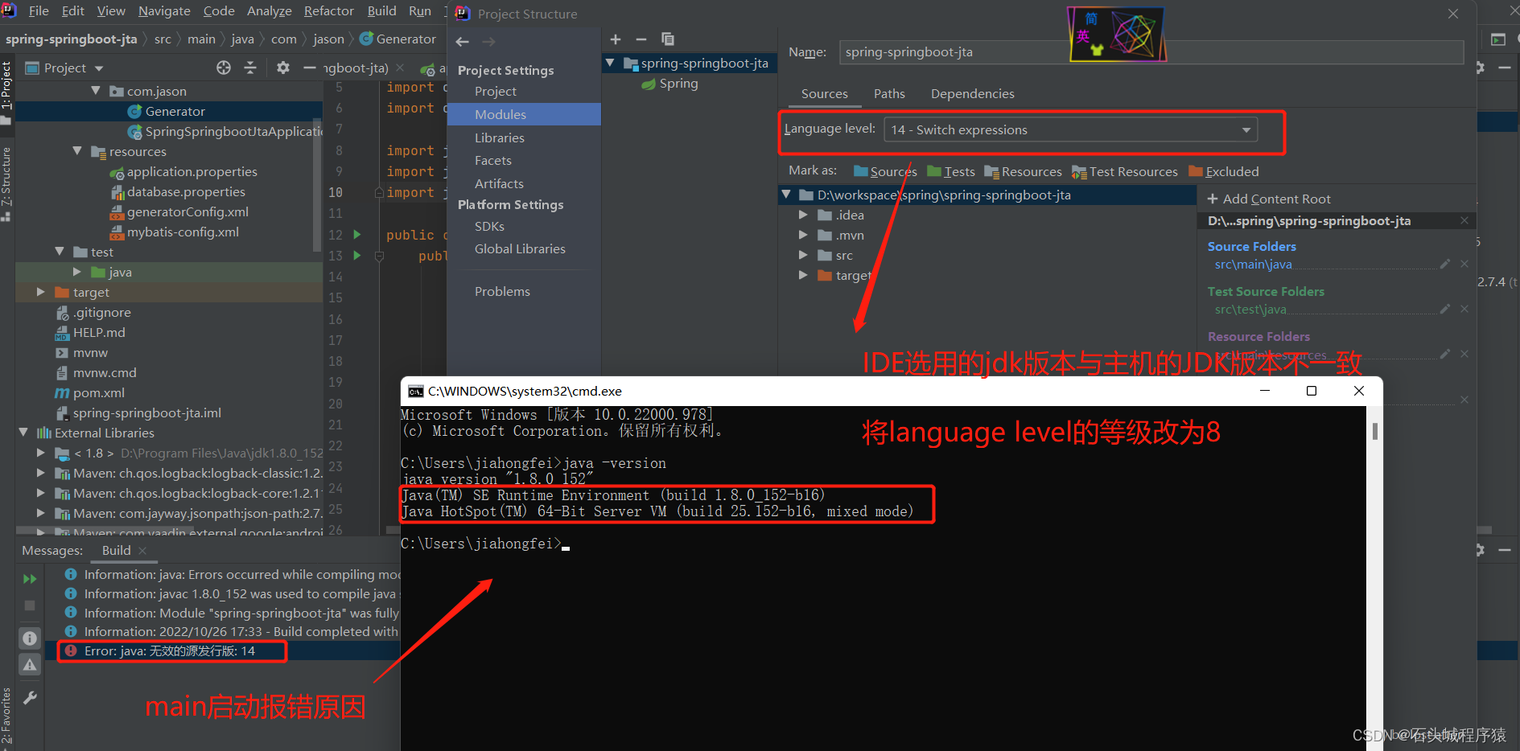Open the Refactor menu
1520x751 pixels.
pyautogui.click(x=327, y=10)
